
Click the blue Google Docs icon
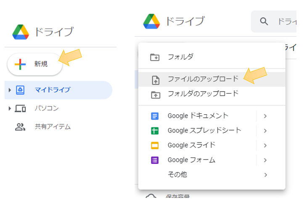pyautogui.click(x=155, y=116)
